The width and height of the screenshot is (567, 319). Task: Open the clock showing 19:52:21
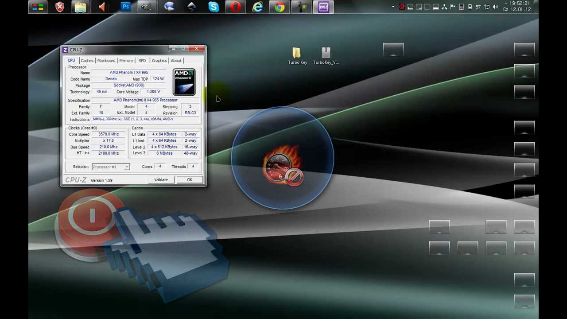click(x=517, y=6)
